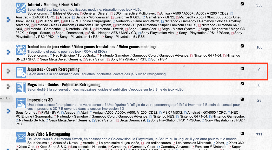Click the blue unread arrow beside Tutoriel / Modding
Viewport: 272px width, 150px height.
[x=9, y=19]
